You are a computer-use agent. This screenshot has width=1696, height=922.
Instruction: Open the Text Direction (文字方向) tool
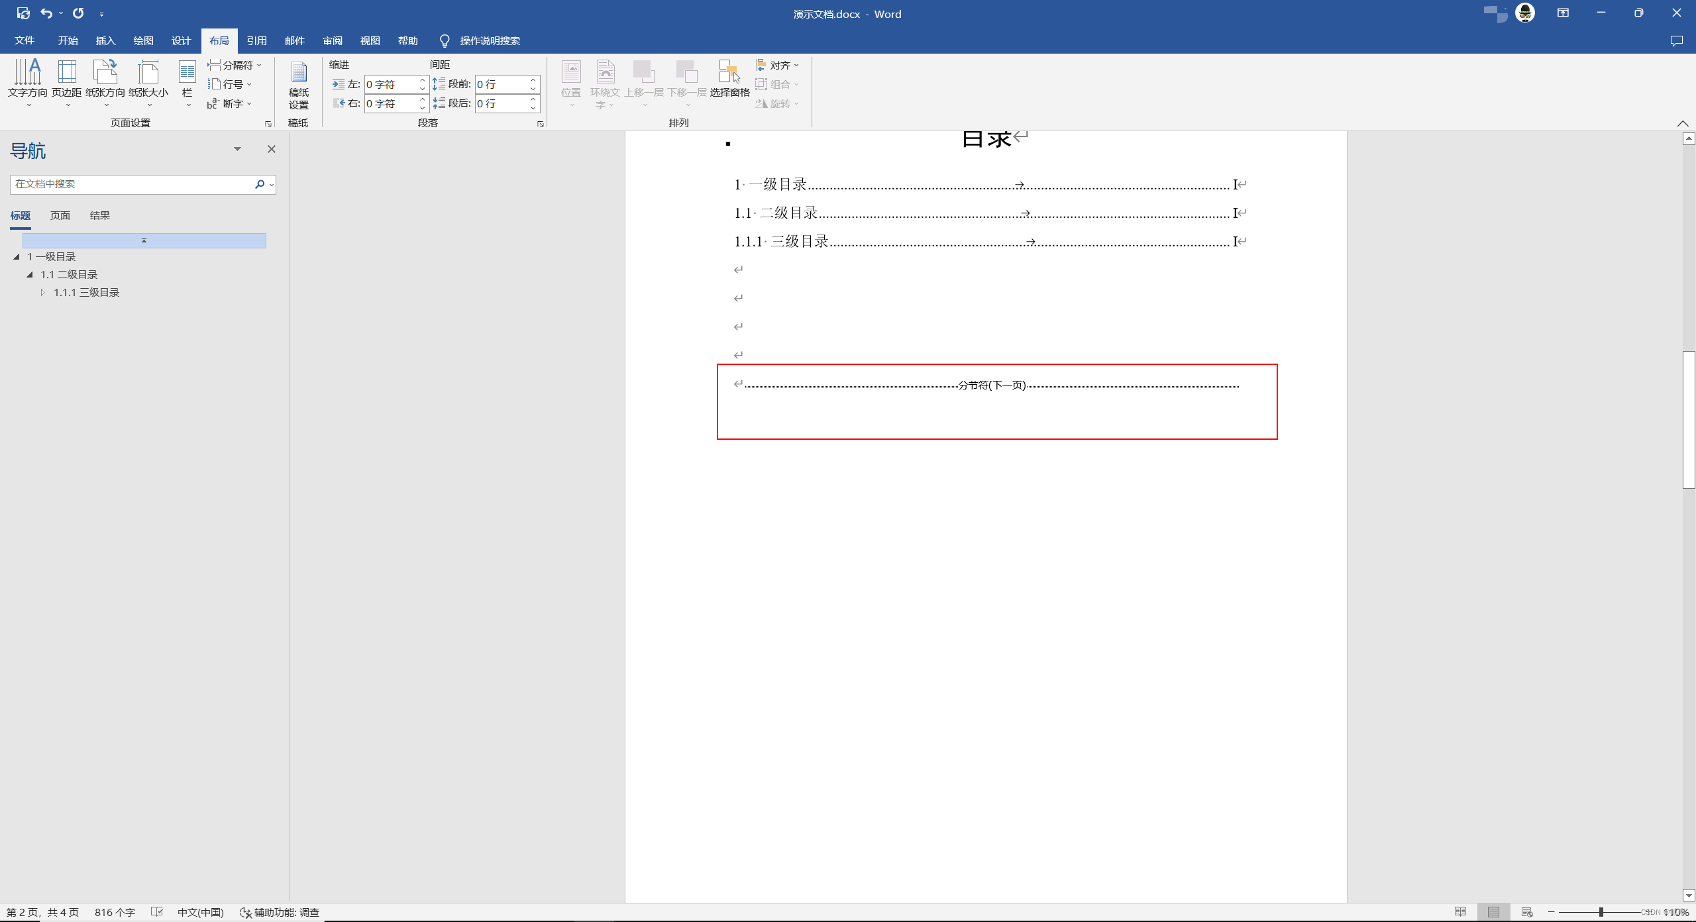[x=28, y=81]
